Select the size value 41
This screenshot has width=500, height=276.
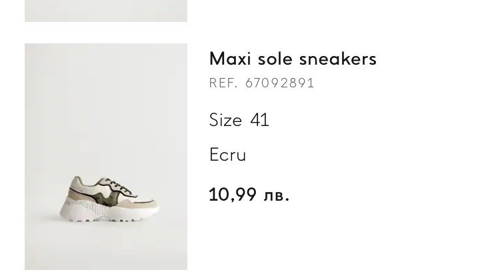coord(259,120)
